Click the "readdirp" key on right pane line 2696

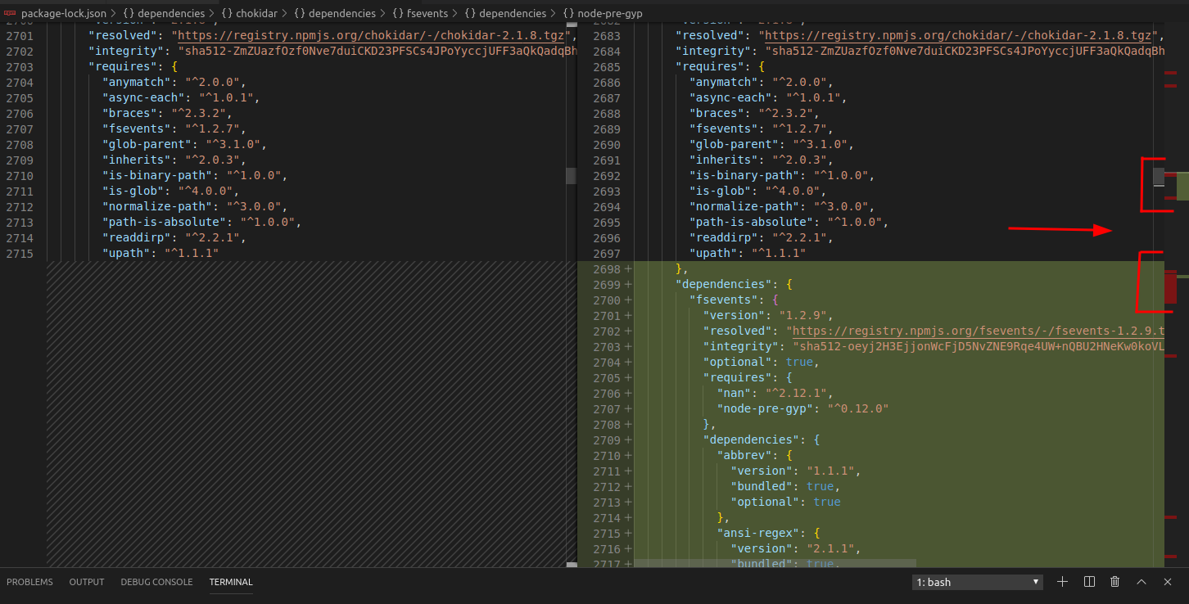724,238
